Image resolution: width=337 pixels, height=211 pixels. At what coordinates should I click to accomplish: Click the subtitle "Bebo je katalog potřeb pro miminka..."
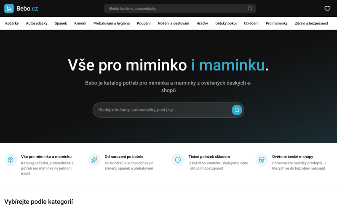click(x=168, y=87)
